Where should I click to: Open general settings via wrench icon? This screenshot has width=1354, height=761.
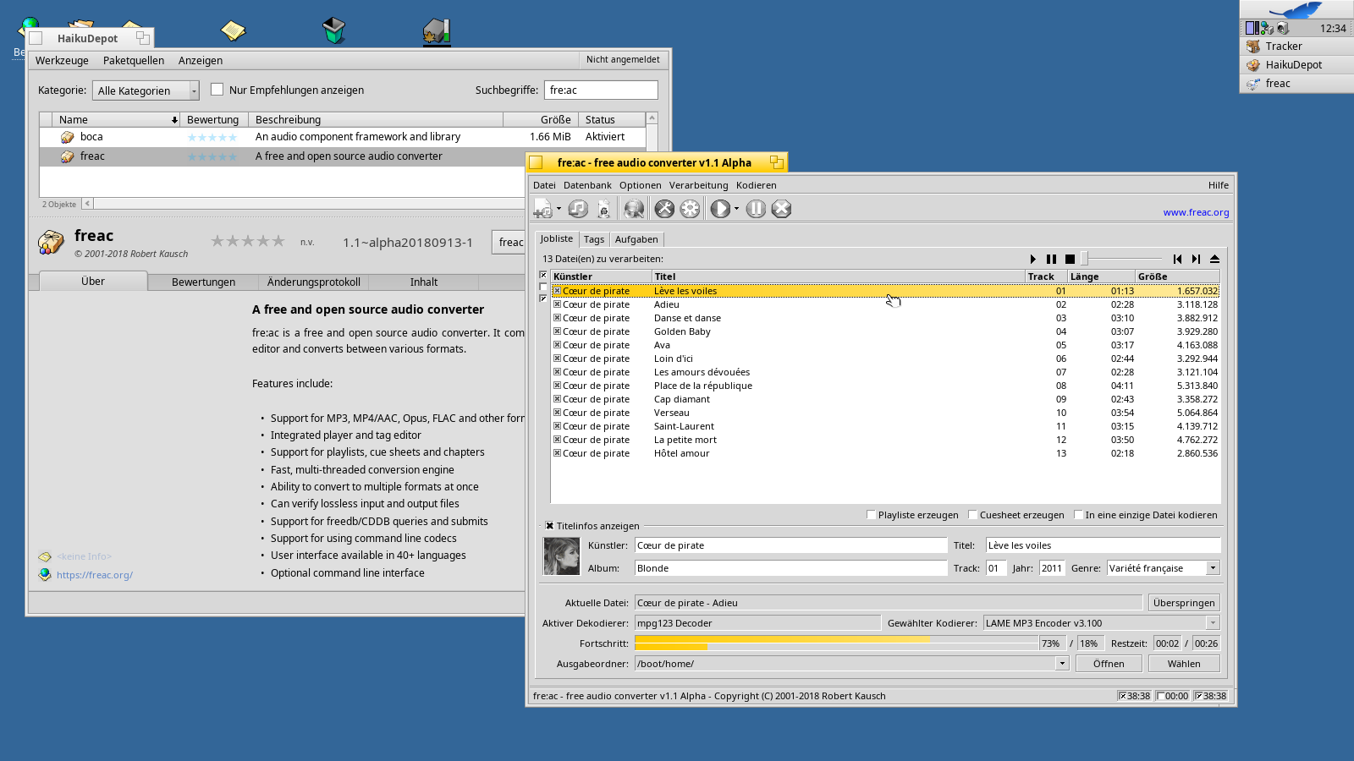tap(665, 209)
